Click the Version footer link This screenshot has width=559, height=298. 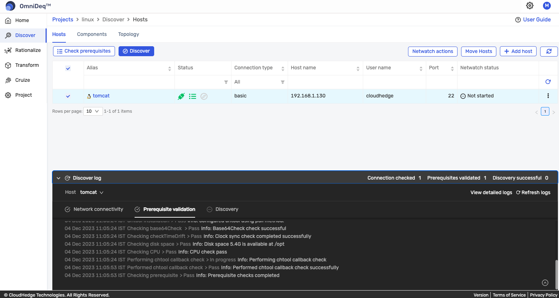(x=481, y=295)
